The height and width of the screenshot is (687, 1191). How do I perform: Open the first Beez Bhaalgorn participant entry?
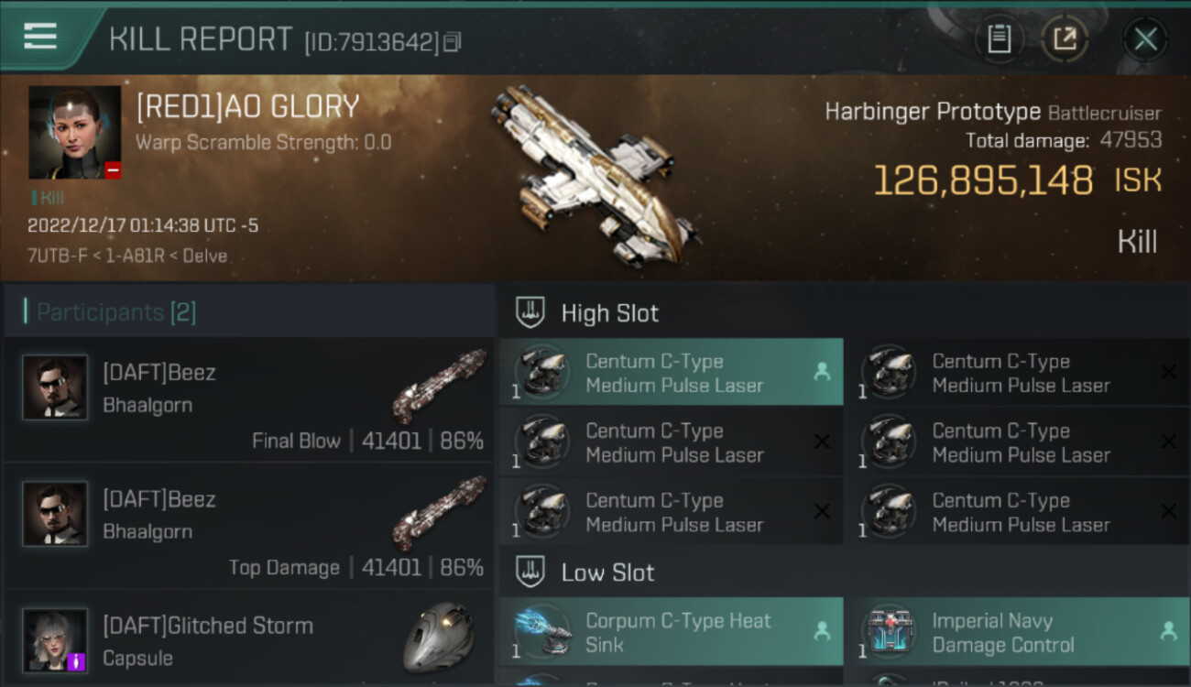(x=249, y=399)
